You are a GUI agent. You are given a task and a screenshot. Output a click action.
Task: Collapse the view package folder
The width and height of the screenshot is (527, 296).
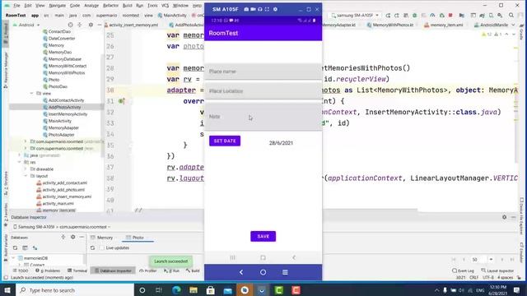32,93
